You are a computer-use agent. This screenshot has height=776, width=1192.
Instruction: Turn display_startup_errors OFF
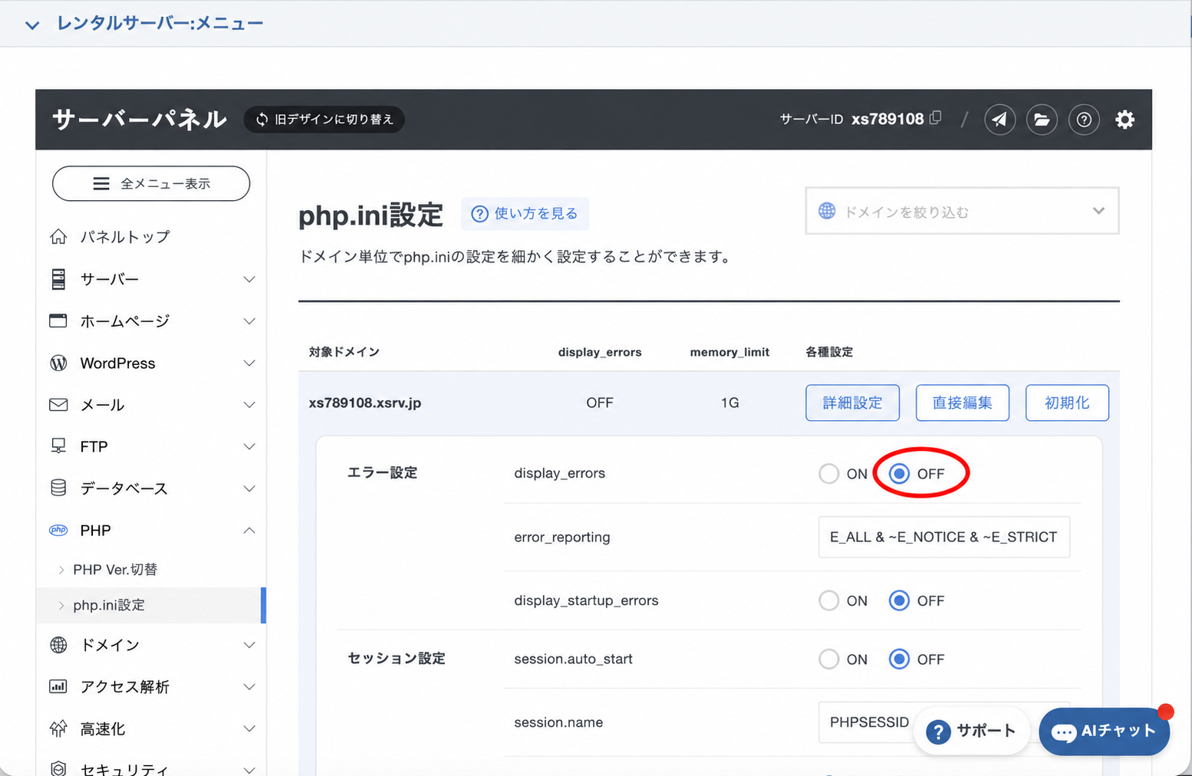coord(899,600)
